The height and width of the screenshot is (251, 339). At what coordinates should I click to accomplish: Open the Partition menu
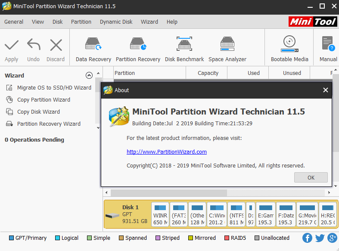pyautogui.click(x=81, y=22)
